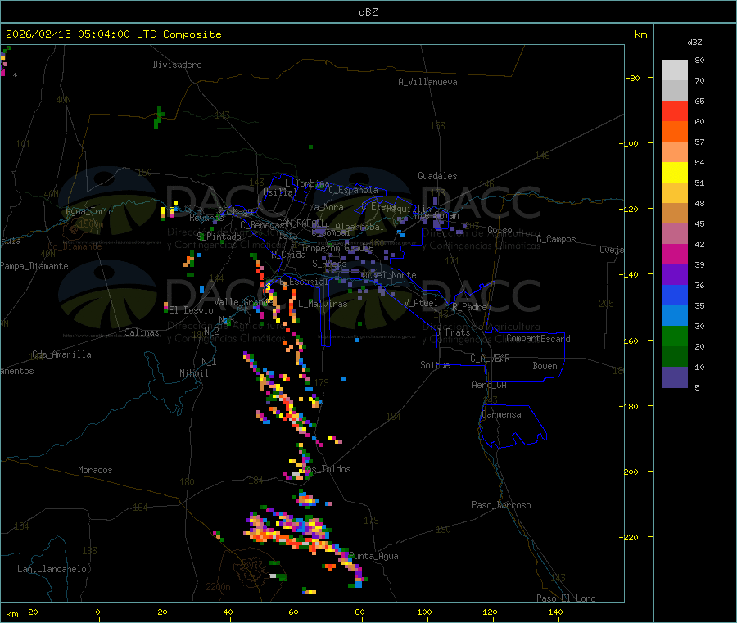
Task: Click the light orange 57 dBZ swatch
Action: point(675,151)
